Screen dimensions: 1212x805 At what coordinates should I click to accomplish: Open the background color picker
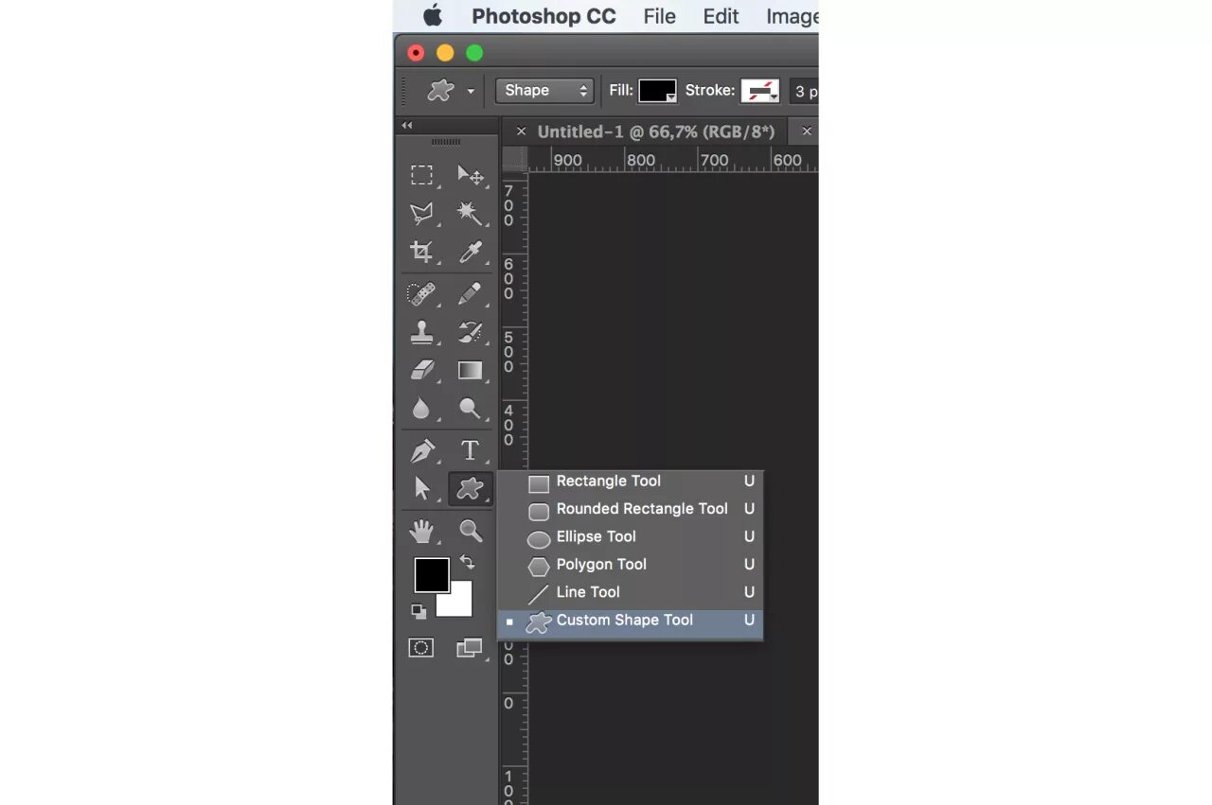click(x=461, y=604)
